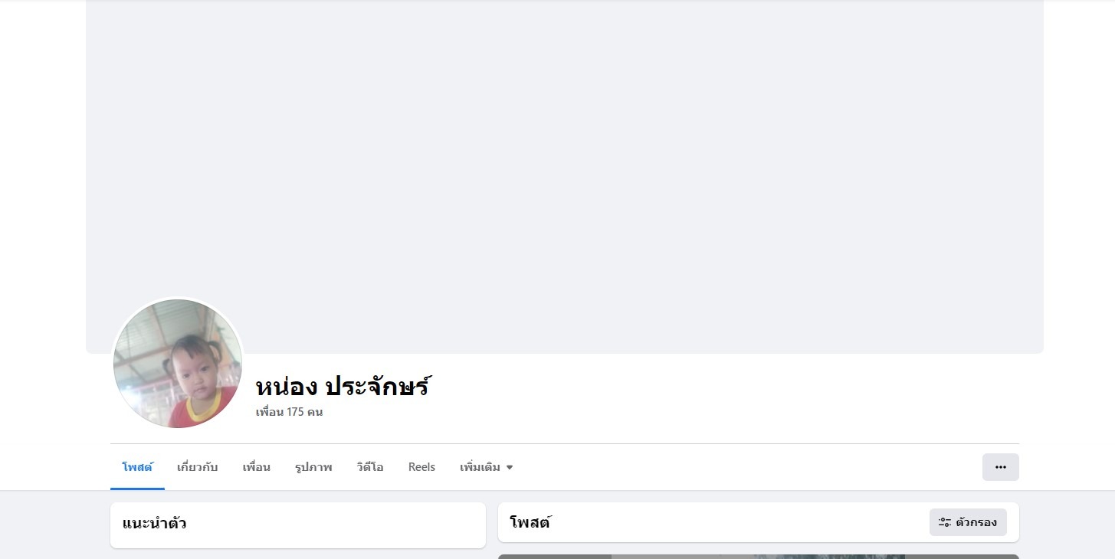
Task: Open the three-dot profile options menu
Action: pos(1000,467)
